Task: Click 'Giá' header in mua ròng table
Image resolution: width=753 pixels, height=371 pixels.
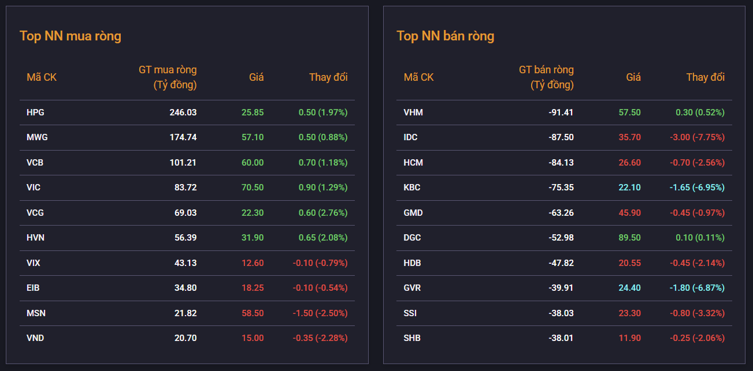Action: click(x=257, y=77)
